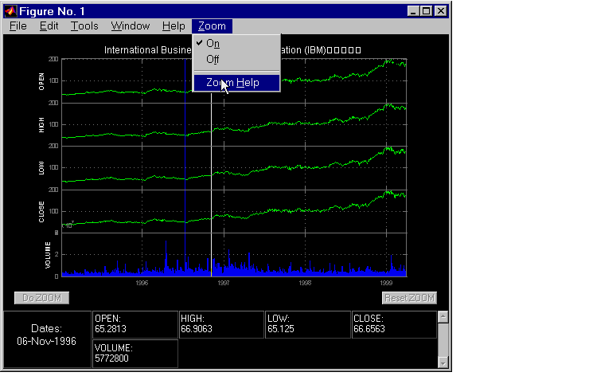This screenshot has height=376, width=589.
Task: Click the 1996 x-axis label
Action: click(x=142, y=283)
